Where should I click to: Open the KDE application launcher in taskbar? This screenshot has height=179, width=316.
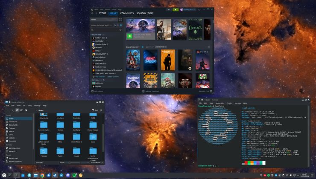pyautogui.click(x=5, y=175)
